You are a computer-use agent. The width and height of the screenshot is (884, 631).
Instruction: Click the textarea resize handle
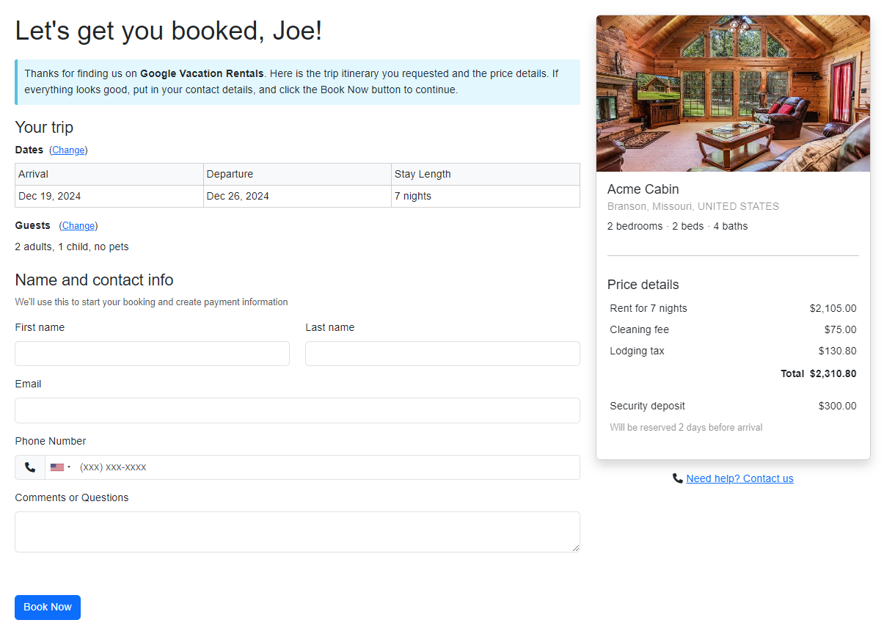click(575, 547)
